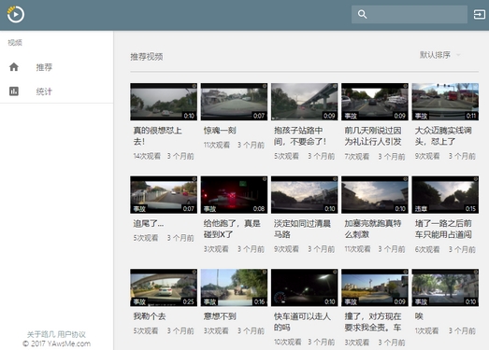Click the title 追尾了...
Screen dimensions: 489x350
(149, 223)
